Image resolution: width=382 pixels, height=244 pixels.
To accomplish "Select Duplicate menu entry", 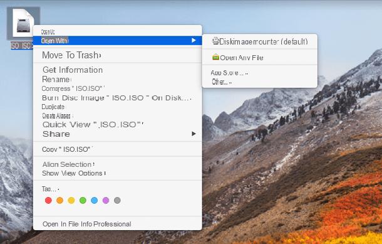I will (118, 107).
